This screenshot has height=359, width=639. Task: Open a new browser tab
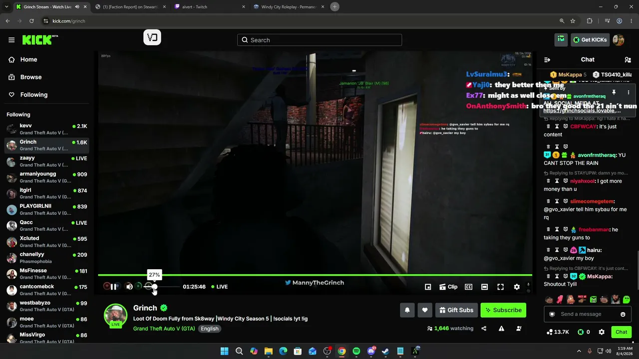pyautogui.click(x=334, y=6)
